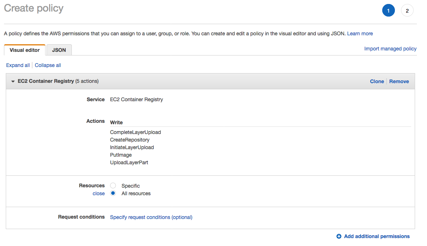Viewport: 427px width, 246px height.
Task: Click the Actions label
Action: 95,121
